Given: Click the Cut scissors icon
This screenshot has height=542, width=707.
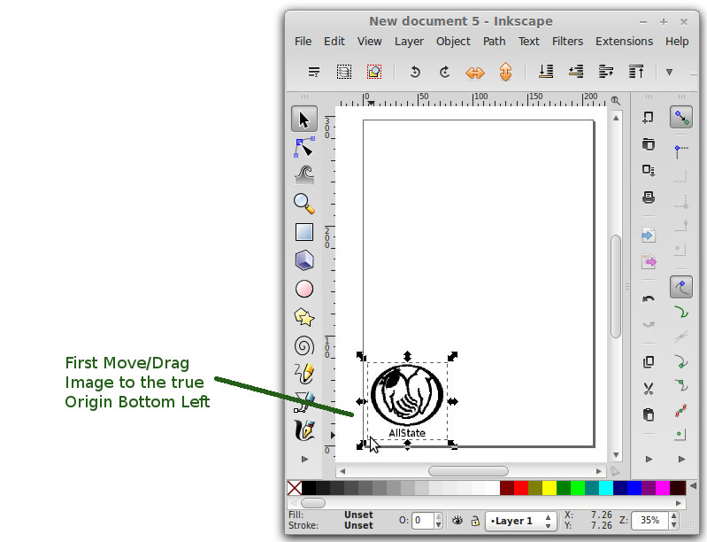Looking at the screenshot, I should 649,389.
